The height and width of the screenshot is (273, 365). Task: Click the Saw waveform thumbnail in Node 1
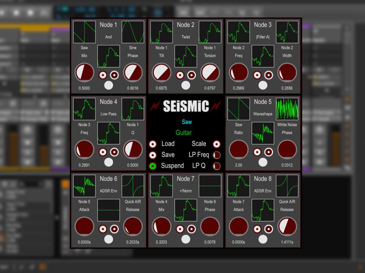(x=84, y=32)
